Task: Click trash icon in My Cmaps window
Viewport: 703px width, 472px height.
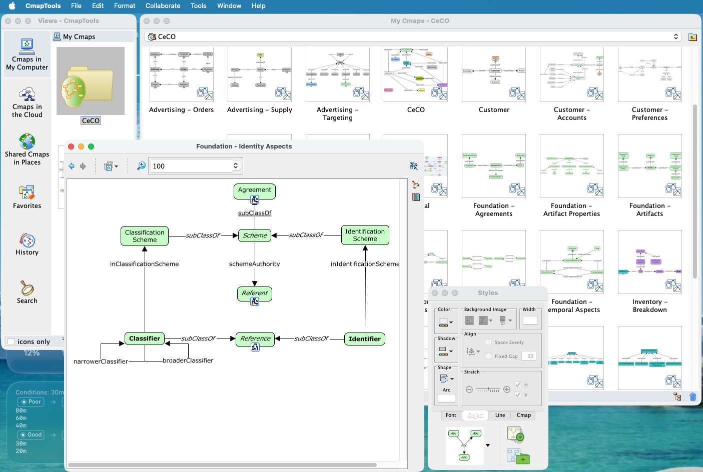Action: tap(692, 396)
